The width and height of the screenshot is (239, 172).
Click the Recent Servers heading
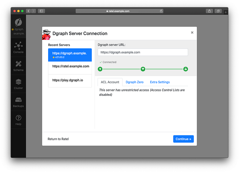59,45
